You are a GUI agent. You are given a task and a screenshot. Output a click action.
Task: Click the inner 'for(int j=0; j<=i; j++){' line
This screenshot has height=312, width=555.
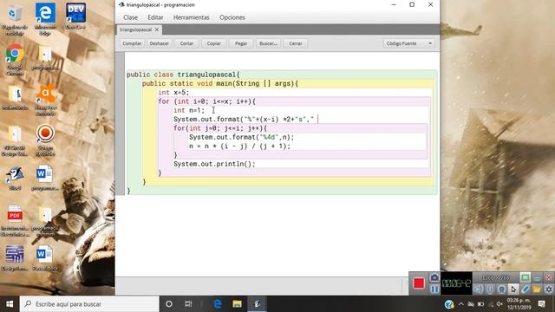coord(220,128)
